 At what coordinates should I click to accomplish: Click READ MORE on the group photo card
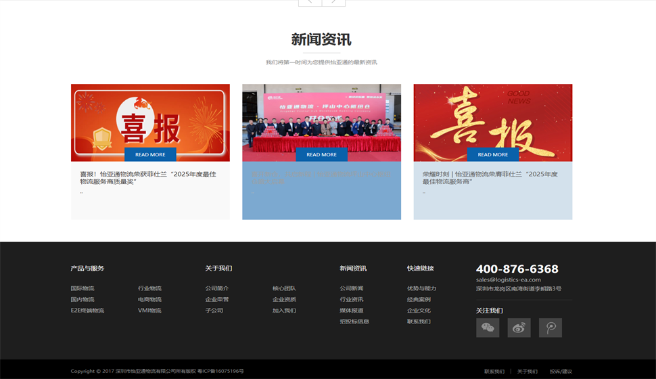(321, 154)
